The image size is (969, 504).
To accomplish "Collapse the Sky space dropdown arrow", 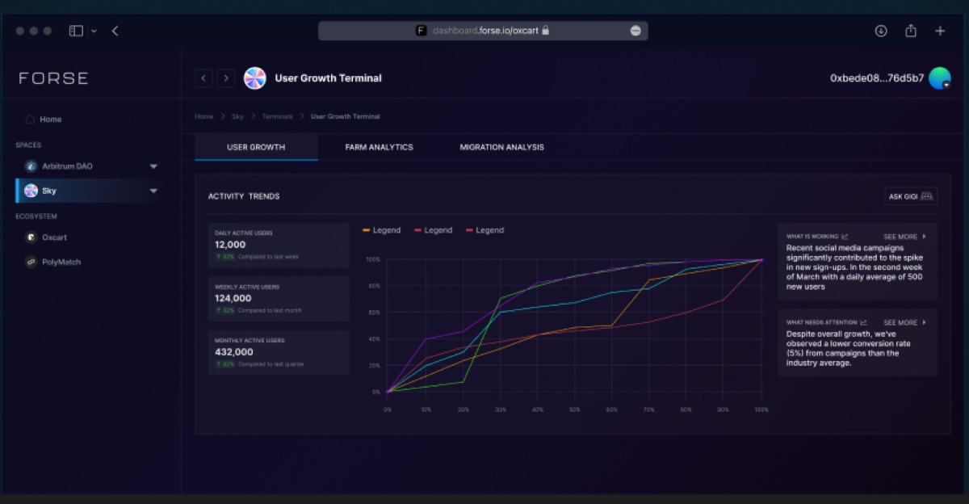I will [x=153, y=191].
